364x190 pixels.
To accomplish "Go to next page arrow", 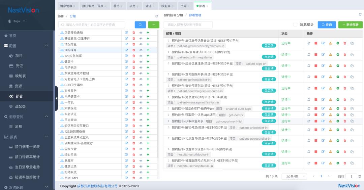I will pyautogui.click(x=329, y=176).
